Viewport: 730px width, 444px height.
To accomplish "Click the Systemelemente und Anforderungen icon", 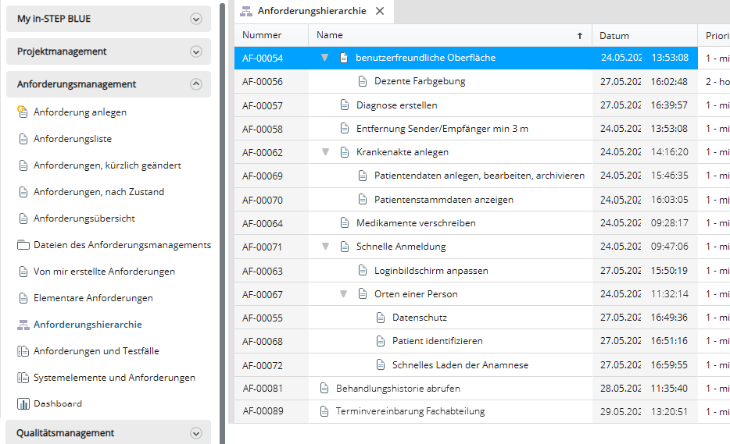I will 23,378.
